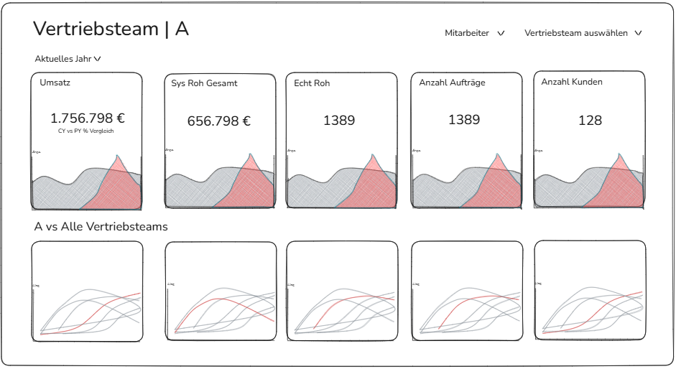Click the A vs Alle Vertriebsteams heading

coord(101,227)
